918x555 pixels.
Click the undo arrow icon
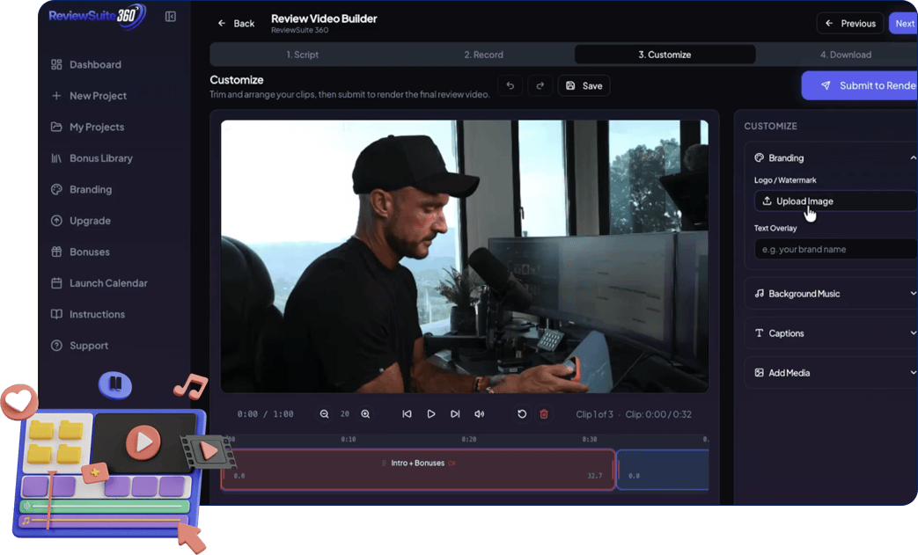point(510,85)
